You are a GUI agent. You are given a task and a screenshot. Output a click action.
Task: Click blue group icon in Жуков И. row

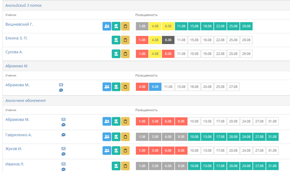107,150
